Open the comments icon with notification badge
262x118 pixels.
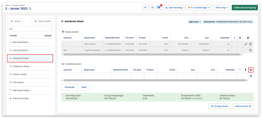(x=159, y=8)
